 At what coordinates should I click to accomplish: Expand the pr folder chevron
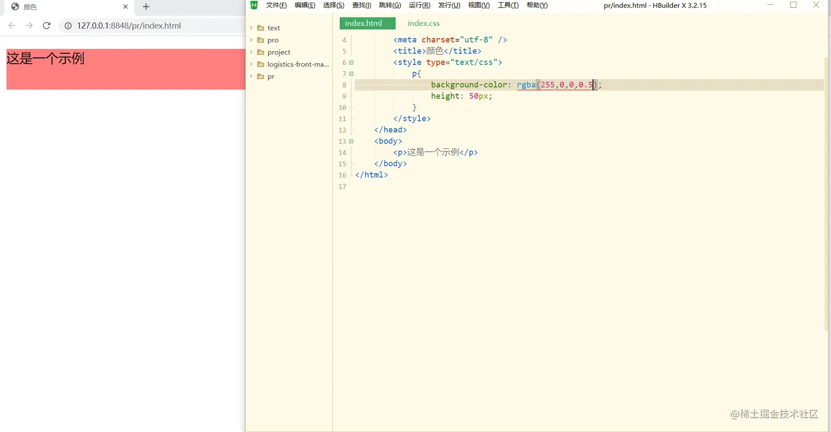point(251,76)
